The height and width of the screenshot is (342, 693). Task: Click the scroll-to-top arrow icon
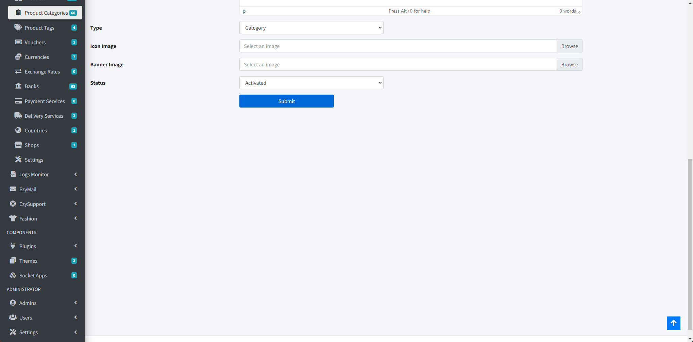(x=673, y=323)
